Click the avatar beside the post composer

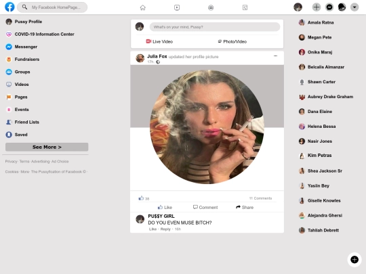coord(140,26)
